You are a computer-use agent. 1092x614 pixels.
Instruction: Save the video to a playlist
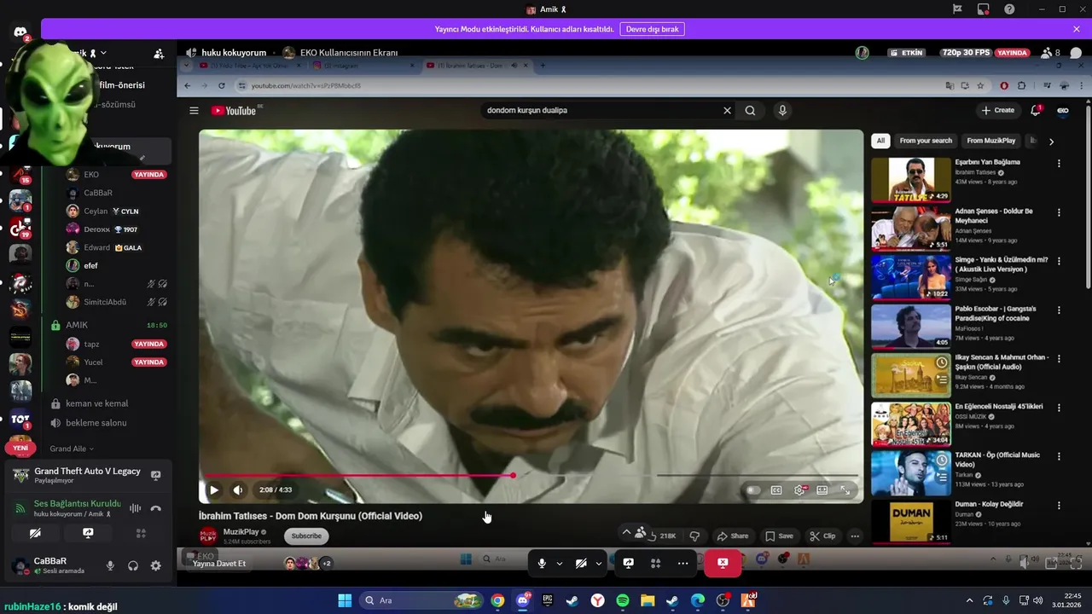click(x=779, y=536)
